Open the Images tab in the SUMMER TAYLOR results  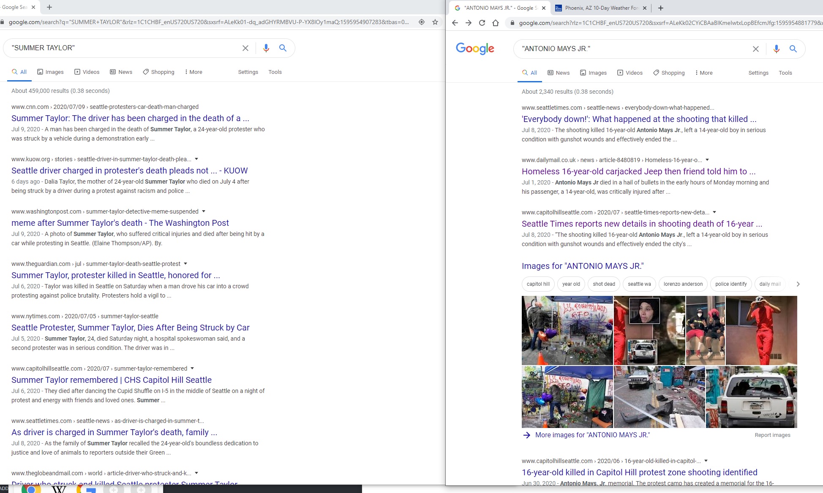pyautogui.click(x=50, y=72)
